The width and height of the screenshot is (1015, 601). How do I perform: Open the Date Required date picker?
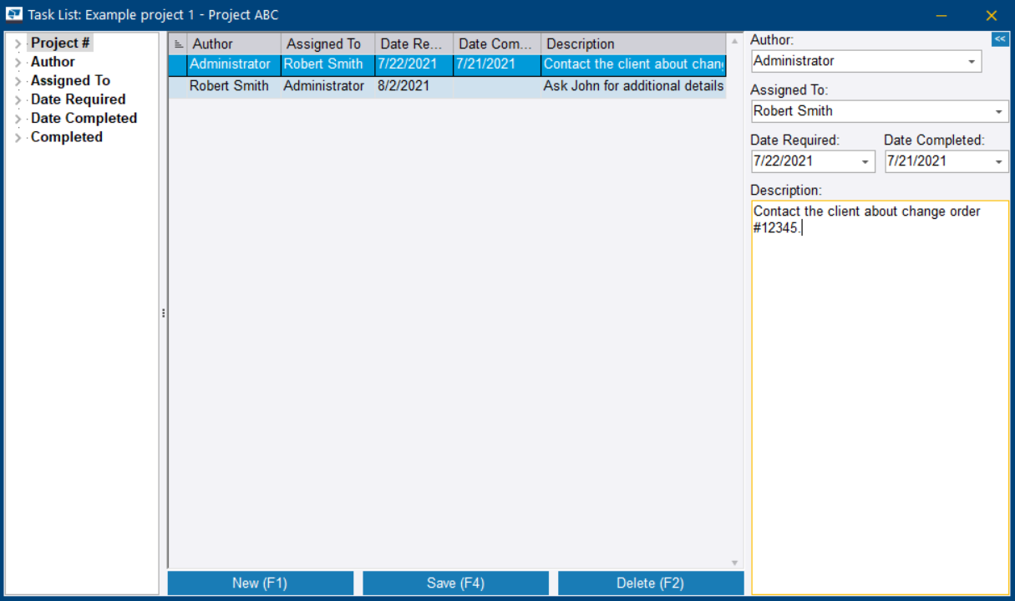click(866, 160)
